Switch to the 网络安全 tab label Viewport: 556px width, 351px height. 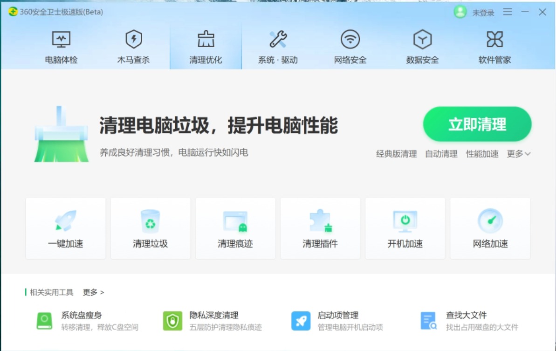(x=350, y=60)
